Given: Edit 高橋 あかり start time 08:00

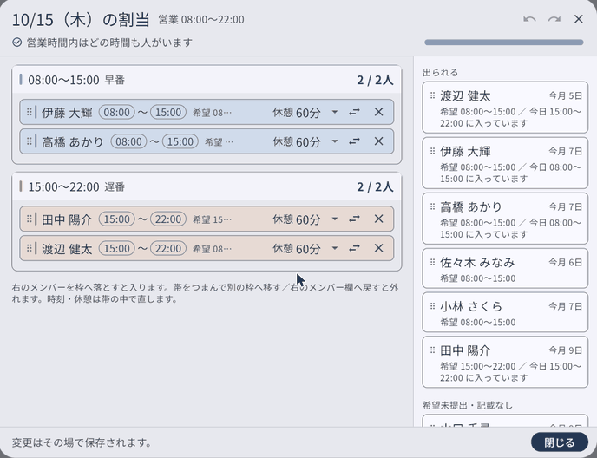Looking at the screenshot, I should (x=128, y=141).
